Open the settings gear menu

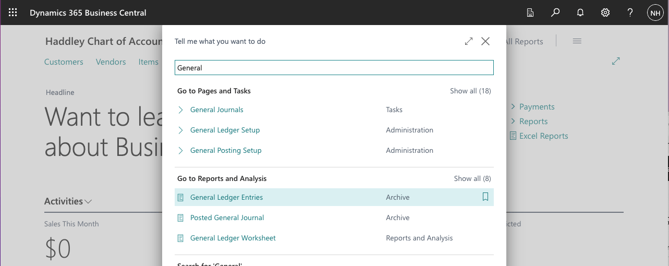(x=605, y=13)
